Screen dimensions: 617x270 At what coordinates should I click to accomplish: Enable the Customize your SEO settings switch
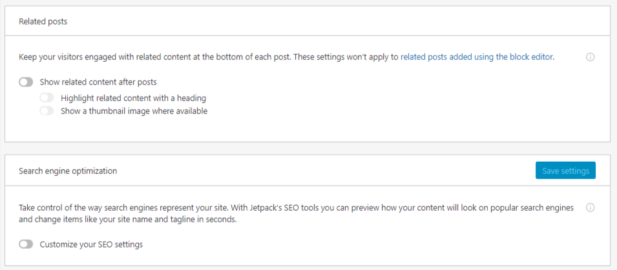pyautogui.click(x=26, y=244)
